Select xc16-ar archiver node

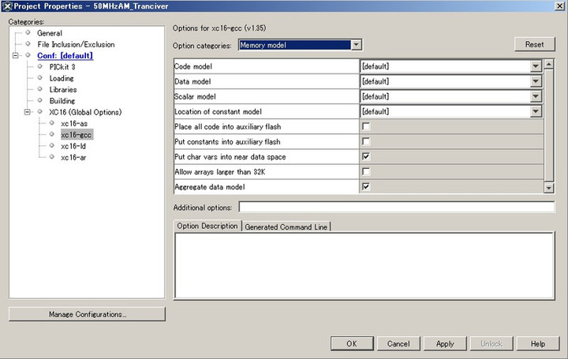coord(73,157)
